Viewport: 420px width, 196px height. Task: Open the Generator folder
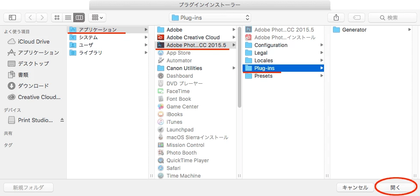tap(372, 29)
